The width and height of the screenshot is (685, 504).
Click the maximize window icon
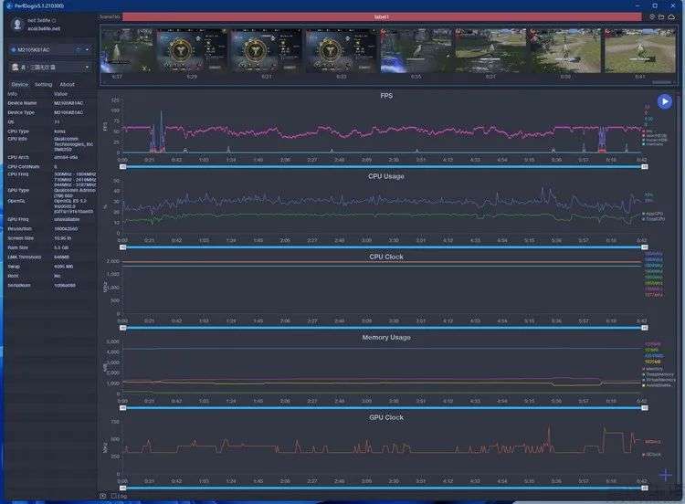coord(655,5)
